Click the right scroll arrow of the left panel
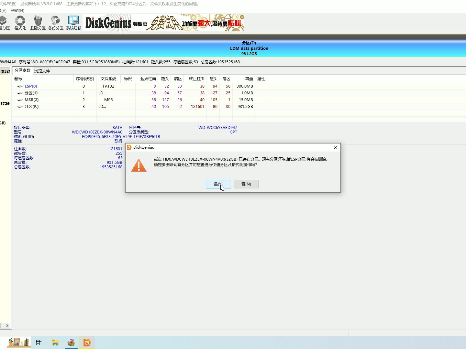 coord(7,325)
